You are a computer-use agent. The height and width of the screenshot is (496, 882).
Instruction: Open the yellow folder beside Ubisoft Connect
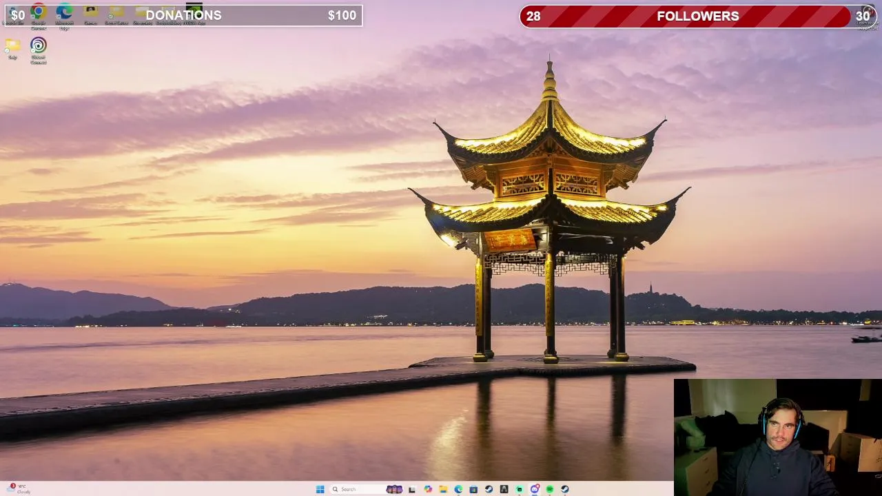pos(12,48)
